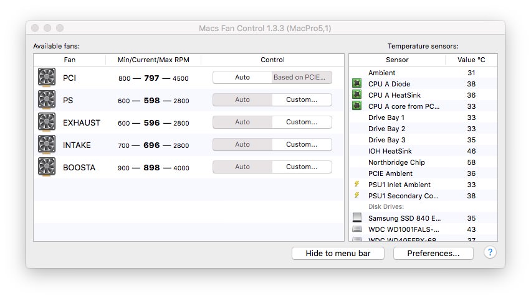
Task: Open Custom control for BOOSTA fan
Action: [x=302, y=167]
